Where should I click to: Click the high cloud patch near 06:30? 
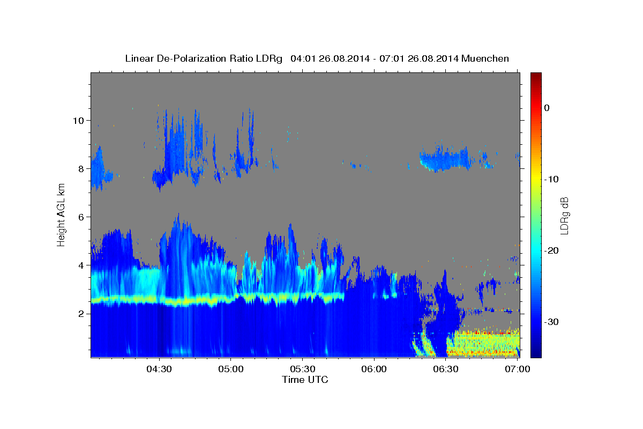pyautogui.click(x=446, y=158)
